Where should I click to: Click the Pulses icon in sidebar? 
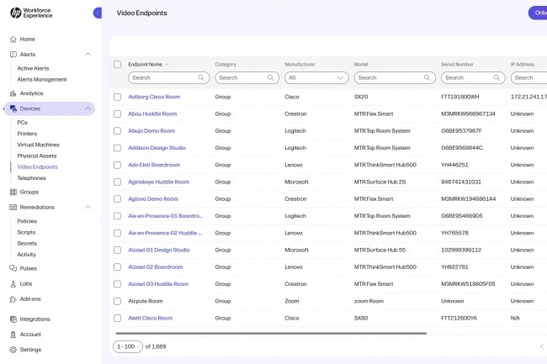point(13,268)
